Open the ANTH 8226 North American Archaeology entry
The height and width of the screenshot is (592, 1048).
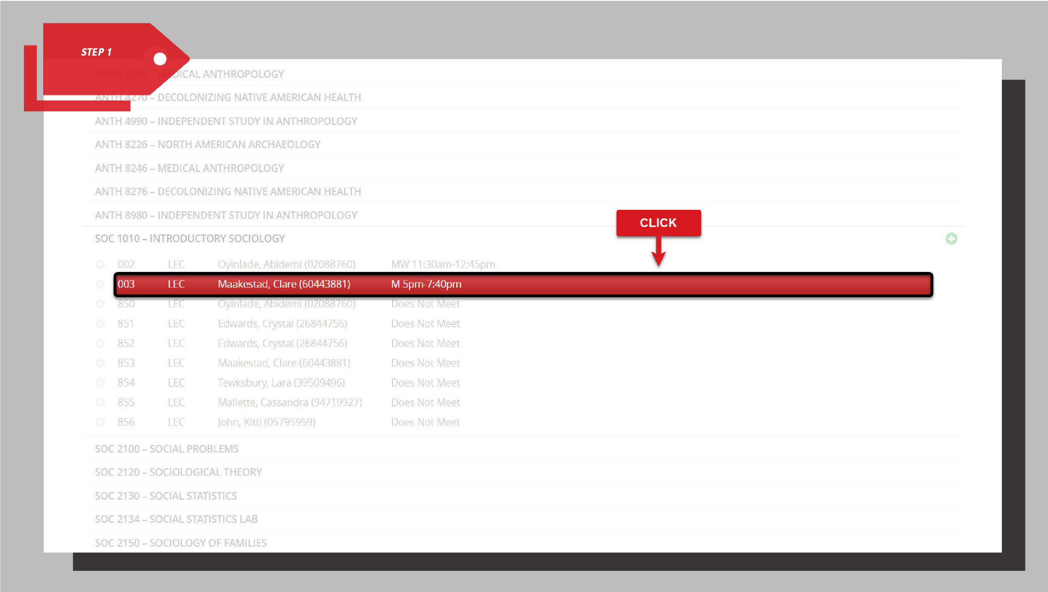[208, 144]
